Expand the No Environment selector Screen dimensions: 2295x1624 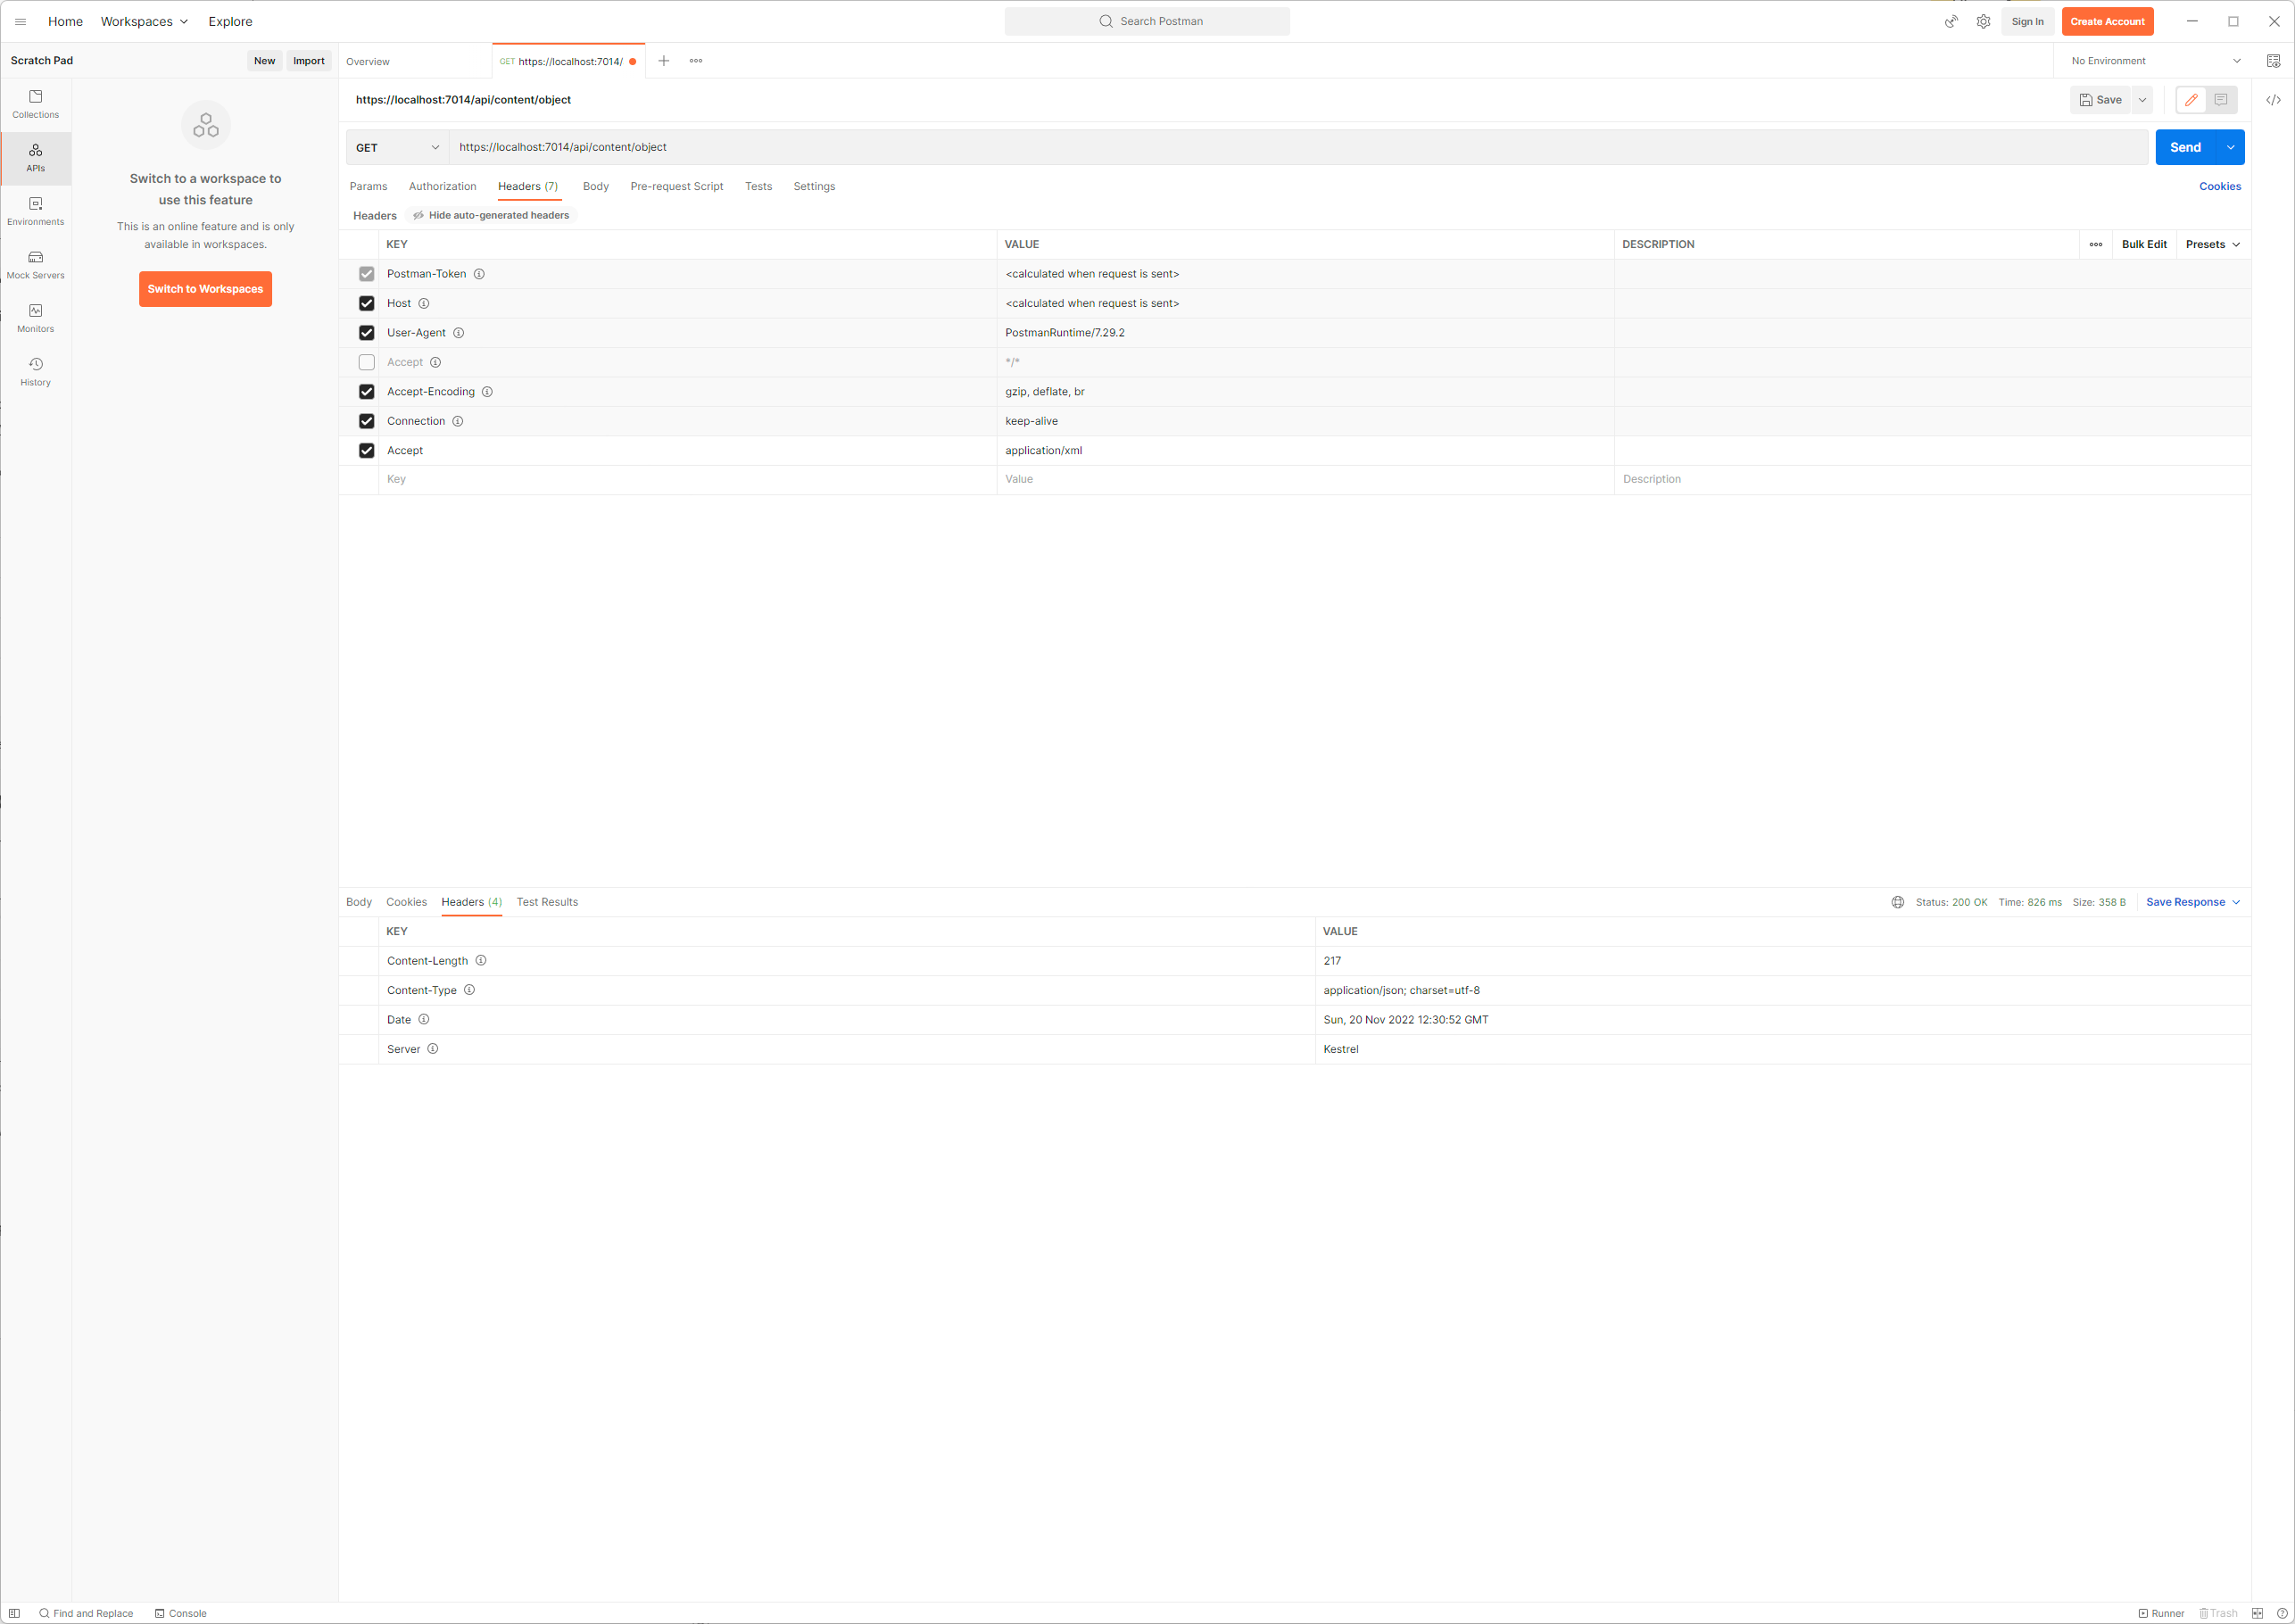point(2154,61)
